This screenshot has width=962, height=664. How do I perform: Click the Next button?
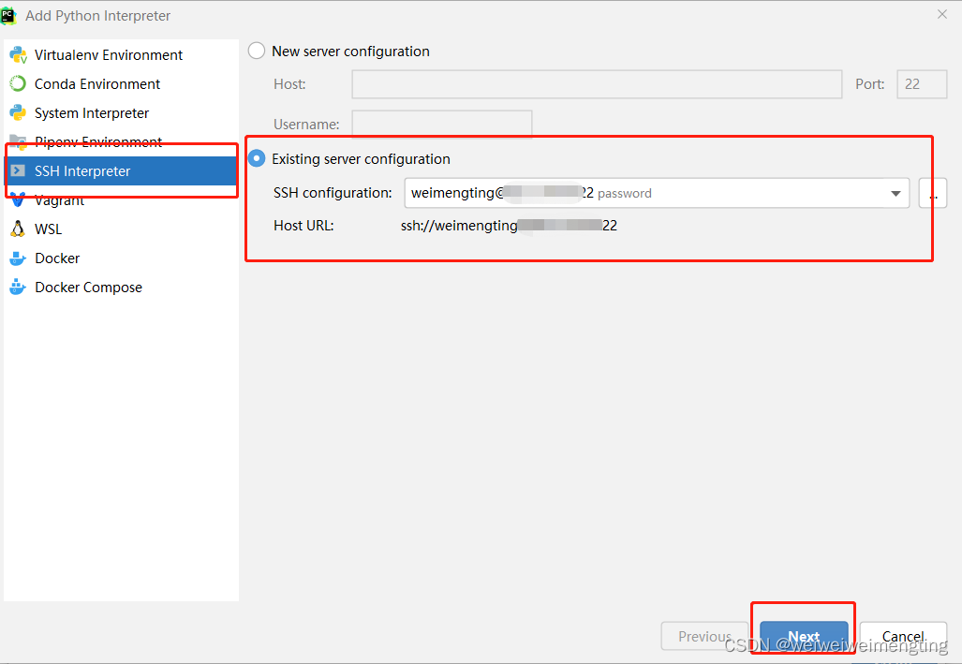pyautogui.click(x=804, y=637)
